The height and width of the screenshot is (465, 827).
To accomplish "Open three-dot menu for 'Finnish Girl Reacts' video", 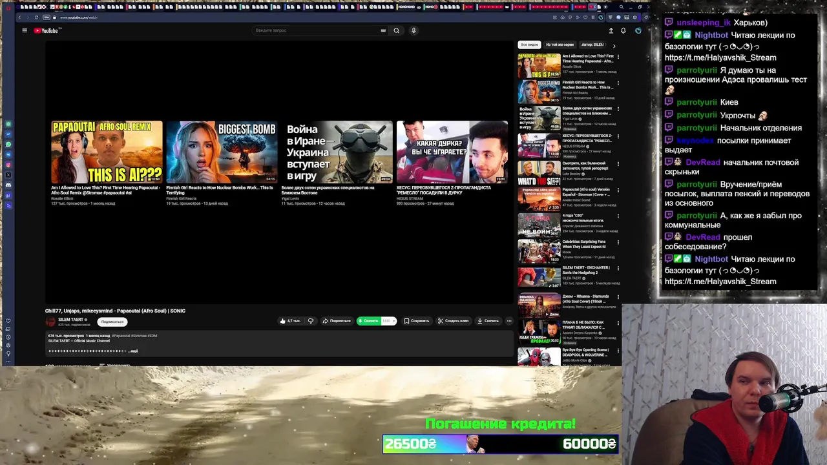I will pyautogui.click(x=618, y=83).
